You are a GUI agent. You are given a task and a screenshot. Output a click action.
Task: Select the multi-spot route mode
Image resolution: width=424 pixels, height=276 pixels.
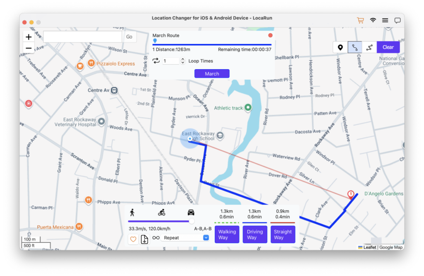click(369, 47)
